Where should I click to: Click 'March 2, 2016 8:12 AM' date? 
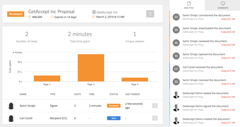click(x=110, y=17)
